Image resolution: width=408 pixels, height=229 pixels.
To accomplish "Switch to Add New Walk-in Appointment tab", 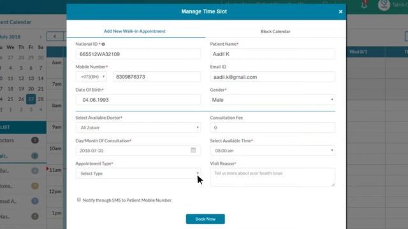I will coord(135,31).
